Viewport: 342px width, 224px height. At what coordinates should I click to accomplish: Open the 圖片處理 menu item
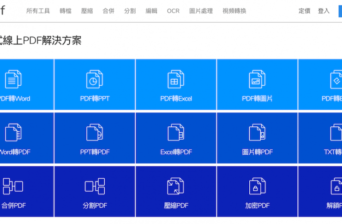pyautogui.click(x=201, y=11)
